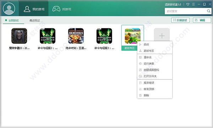Screen dimensions: 213x128
Task: Select the 最近玩过 tab
Action: pyautogui.click(x=35, y=21)
